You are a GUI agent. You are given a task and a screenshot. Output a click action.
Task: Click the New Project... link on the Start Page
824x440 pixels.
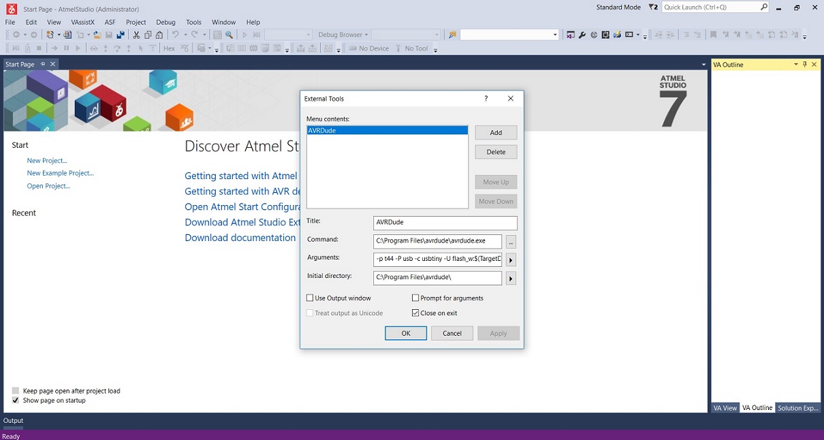pos(47,161)
